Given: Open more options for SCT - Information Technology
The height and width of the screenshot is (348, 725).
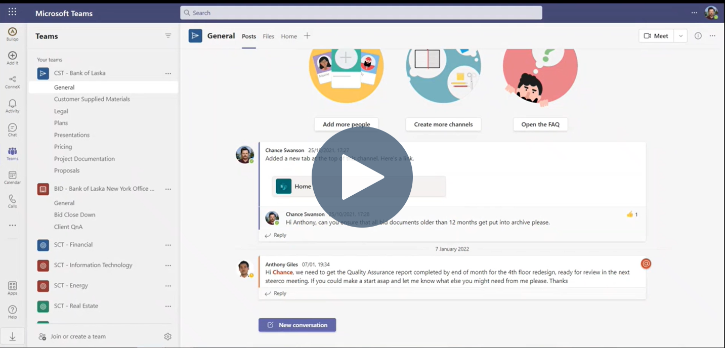Looking at the screenshot, I should coord(168,266).
